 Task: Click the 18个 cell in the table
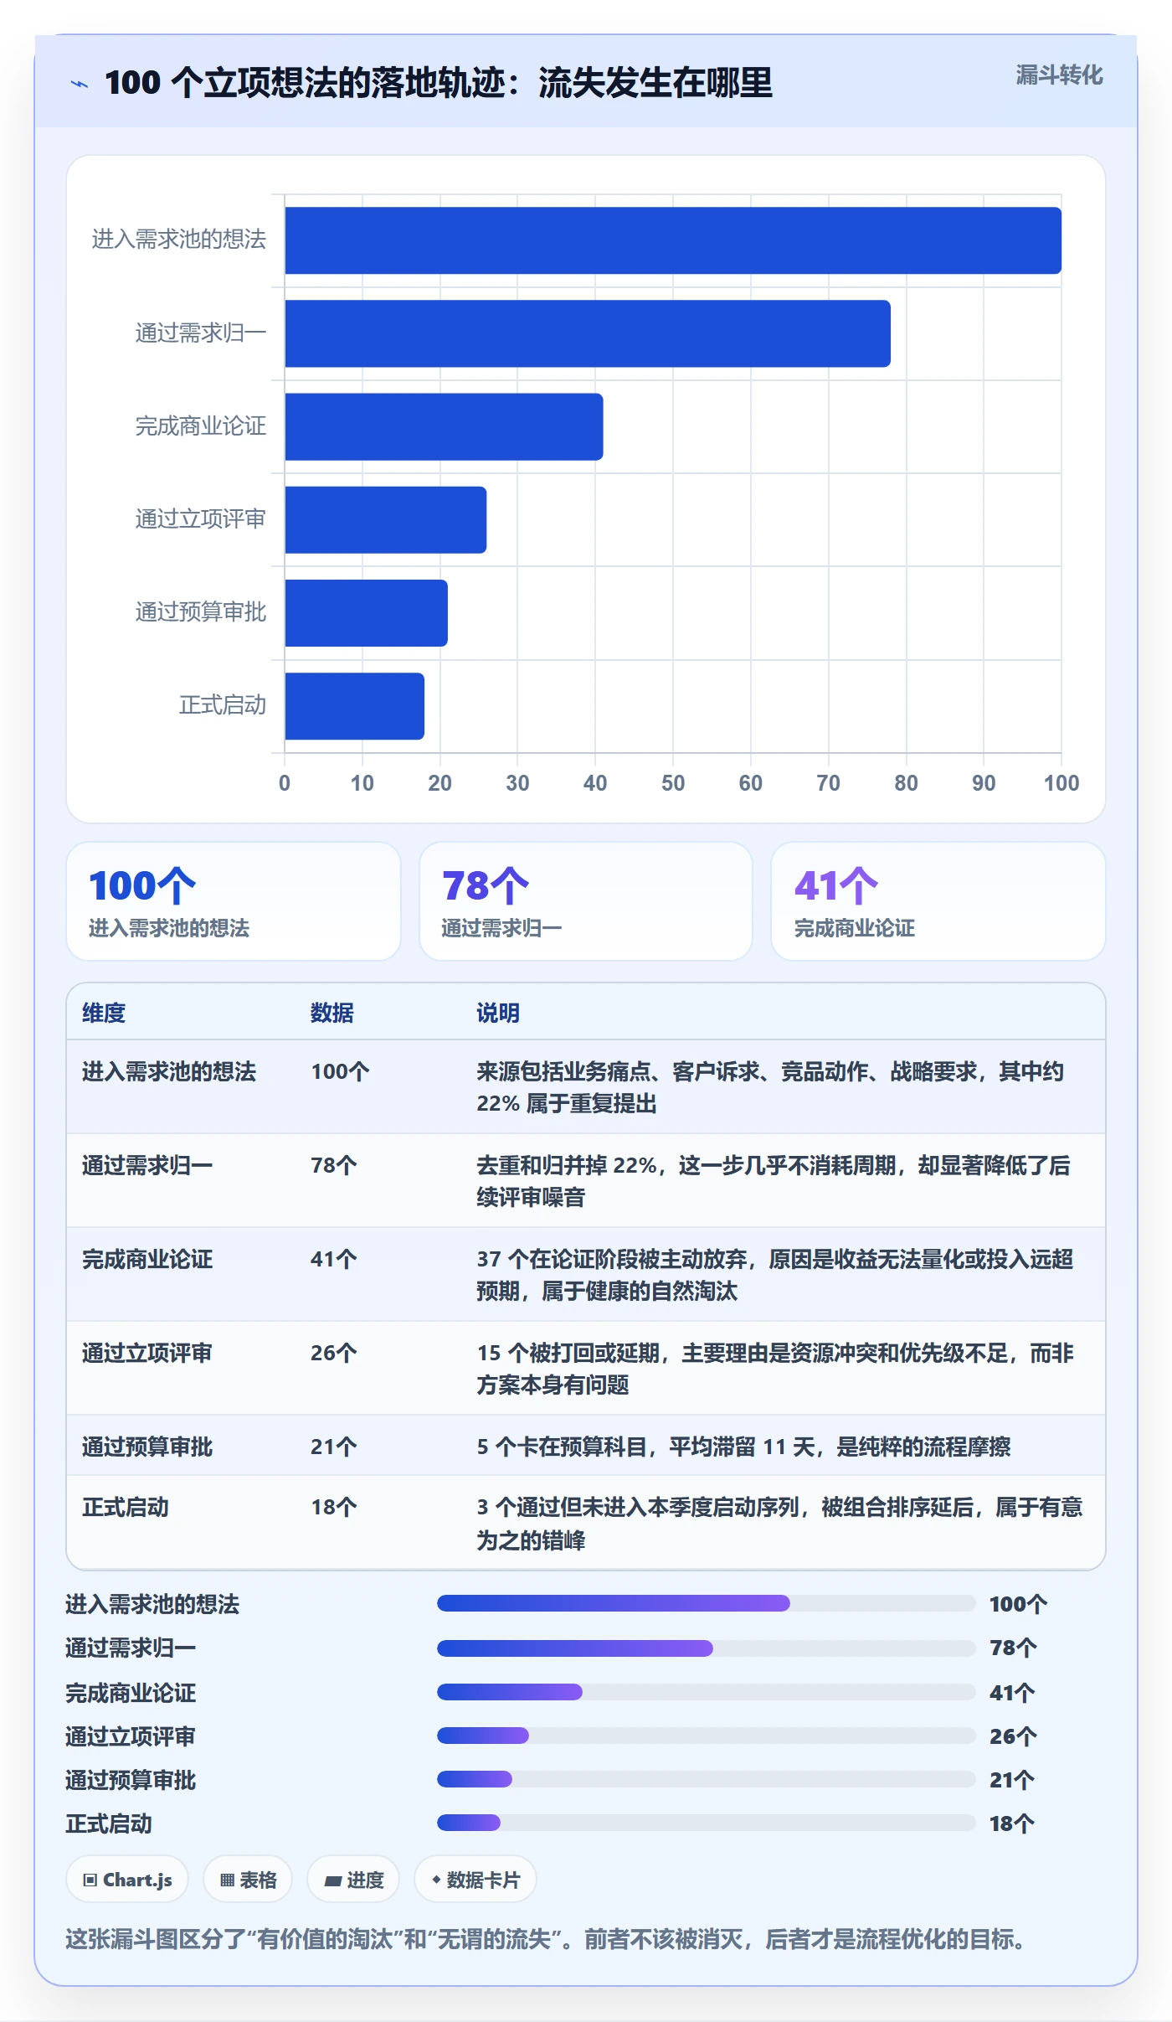pyautogui.click(x=334, y=1507)
